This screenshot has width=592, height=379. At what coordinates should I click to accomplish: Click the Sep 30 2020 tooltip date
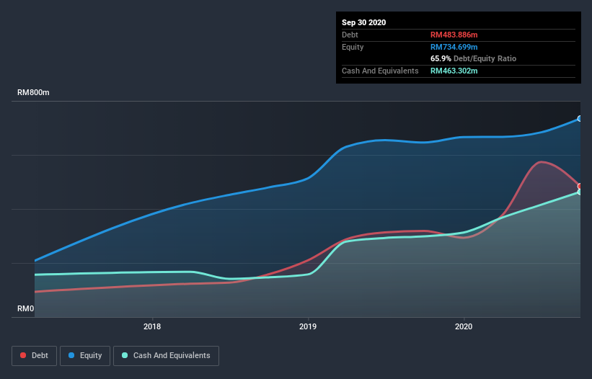pos(363,22)
